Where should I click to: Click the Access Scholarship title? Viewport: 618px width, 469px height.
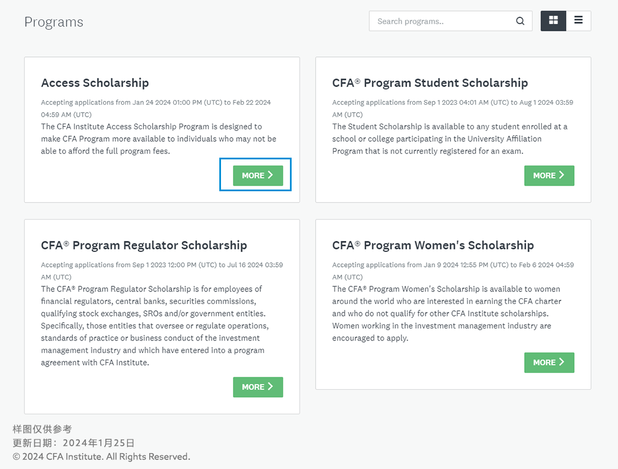[x=95, y=83]
